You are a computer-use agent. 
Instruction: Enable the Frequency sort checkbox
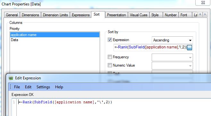pos(110,57)
